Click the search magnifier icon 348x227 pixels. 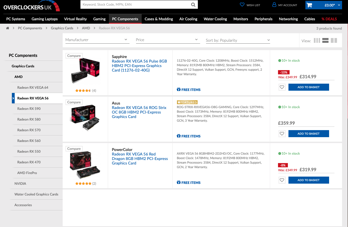[193, 5]
